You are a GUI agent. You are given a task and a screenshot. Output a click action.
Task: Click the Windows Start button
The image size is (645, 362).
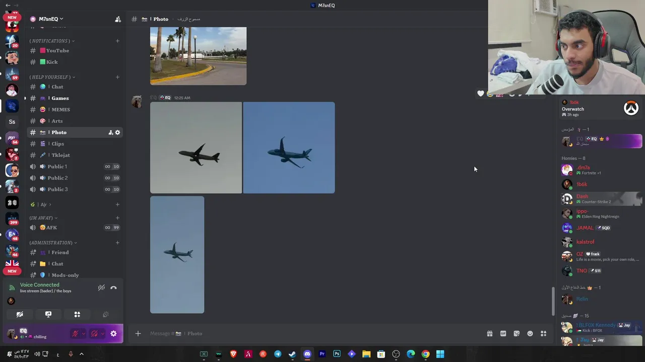[440, 354]
